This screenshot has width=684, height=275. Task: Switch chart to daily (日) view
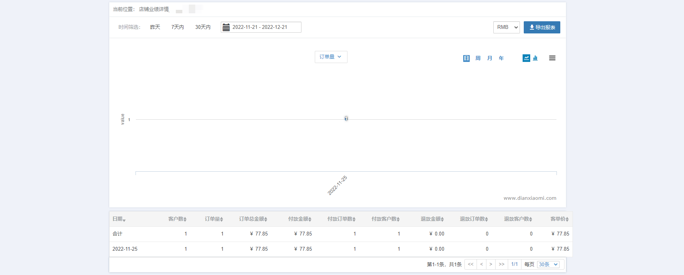pos(466,58)
